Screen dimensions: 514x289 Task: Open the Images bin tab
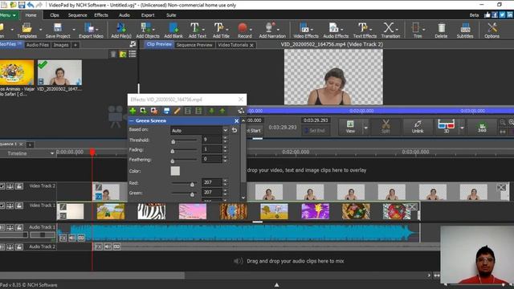coord(61,45)
